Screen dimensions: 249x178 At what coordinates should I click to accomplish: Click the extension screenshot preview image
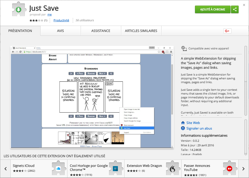(x=92, y=97)
